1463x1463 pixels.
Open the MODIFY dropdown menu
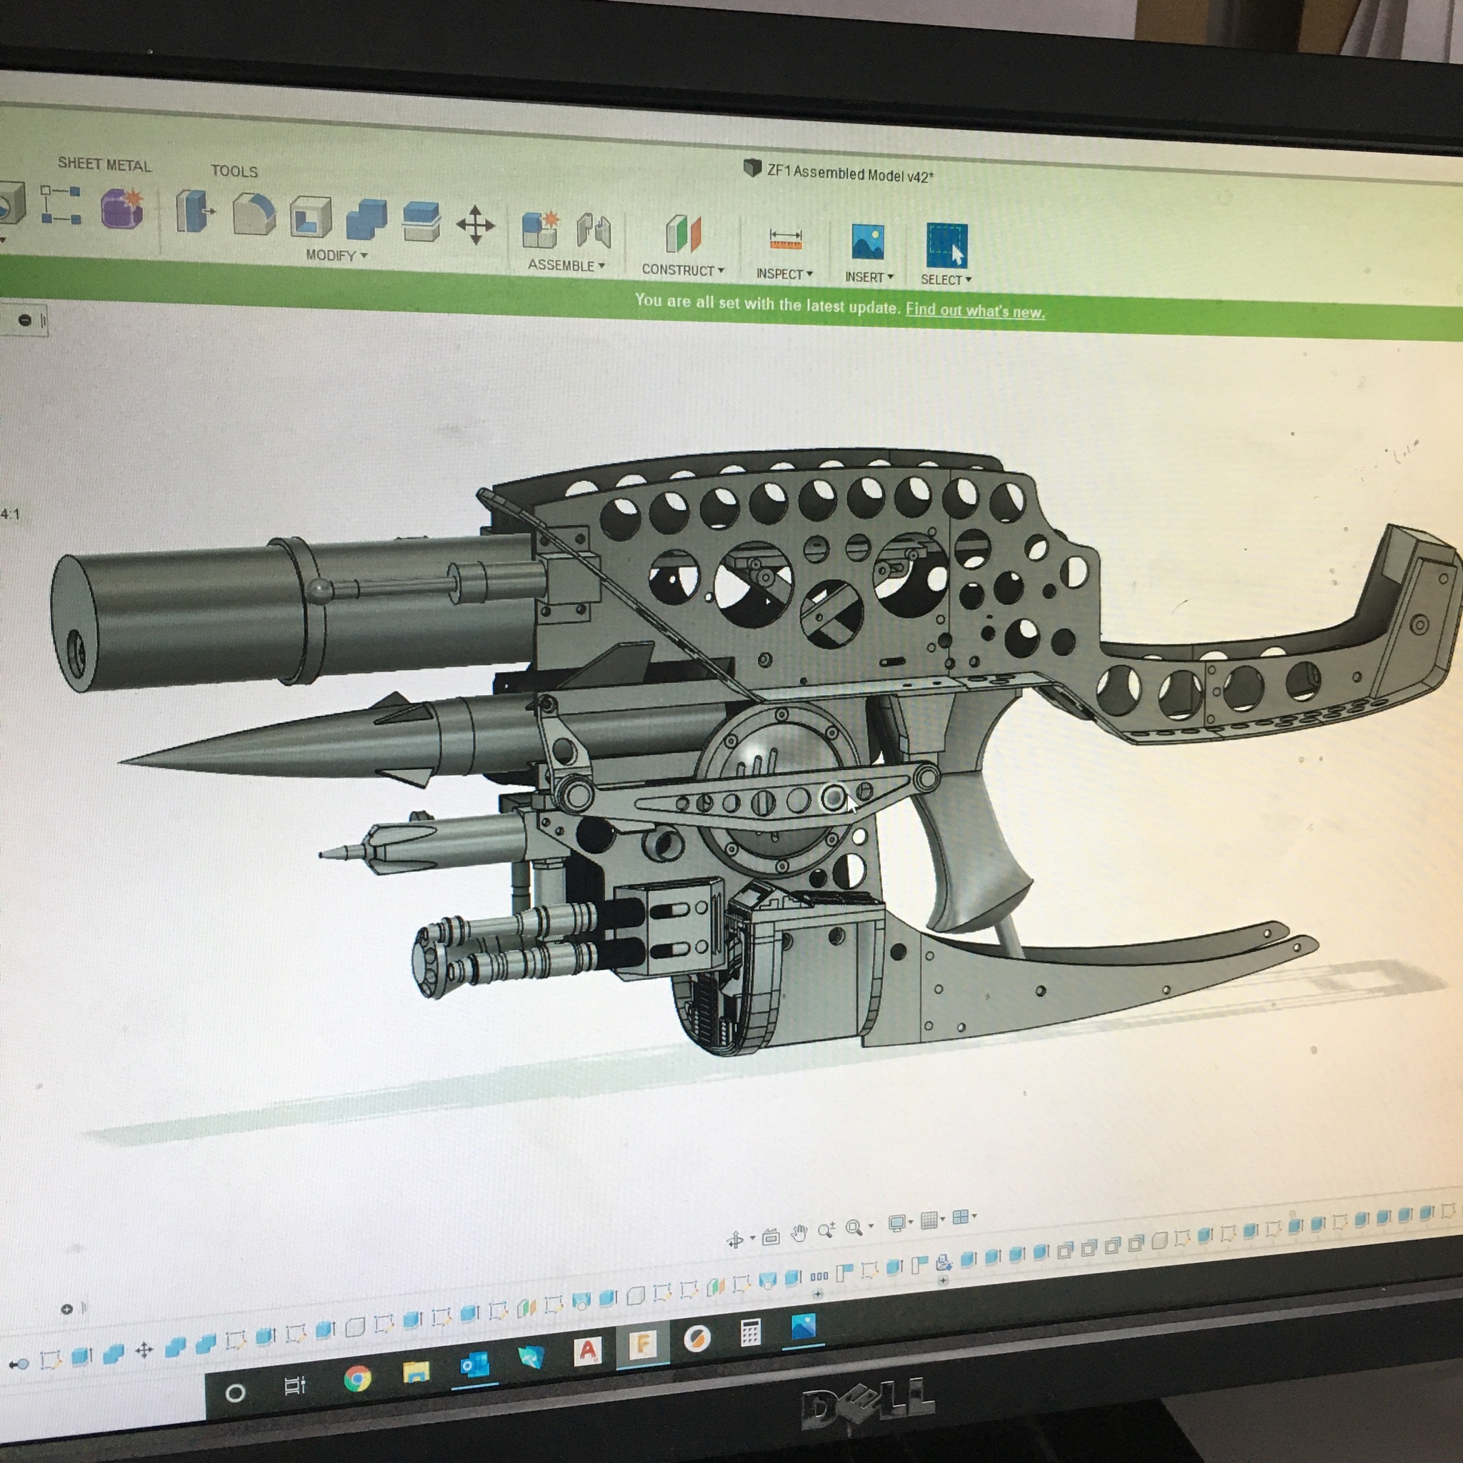(336, 255)
